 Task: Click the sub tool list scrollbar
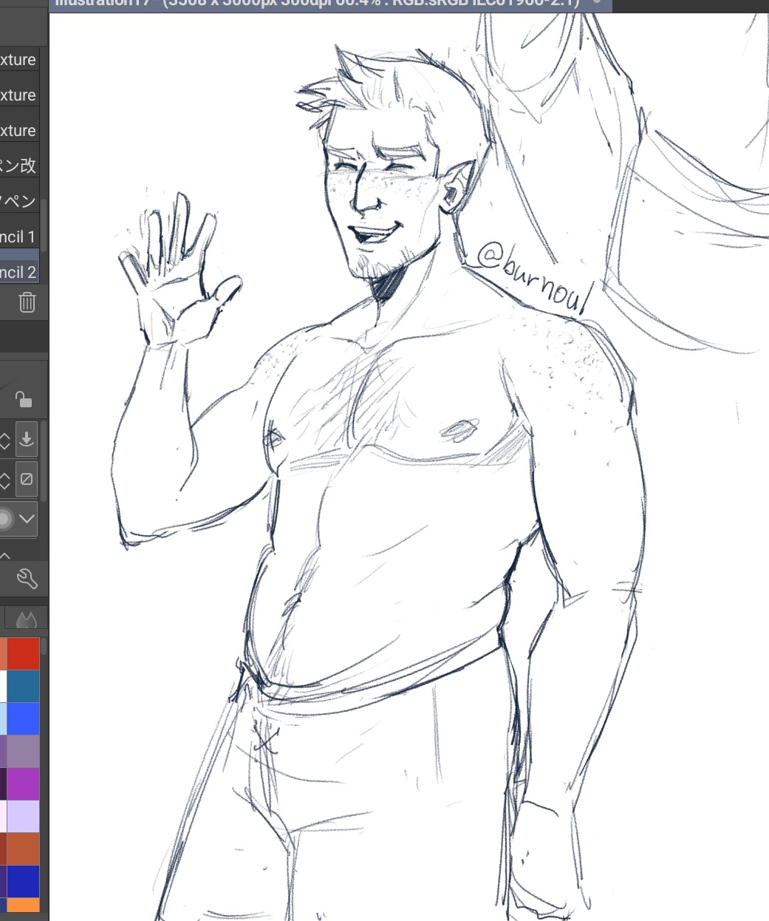click(x=44, y=222)
